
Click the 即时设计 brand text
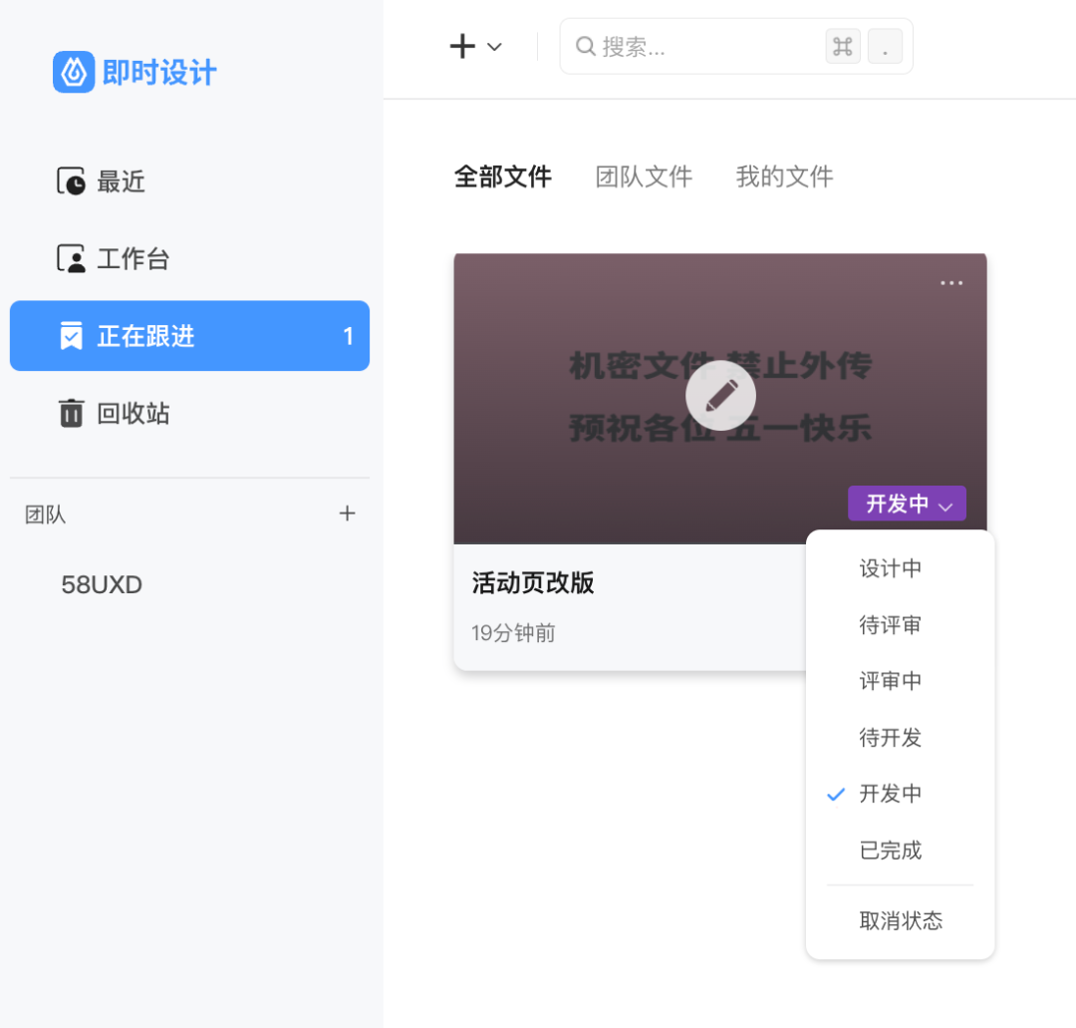(159, 72)
